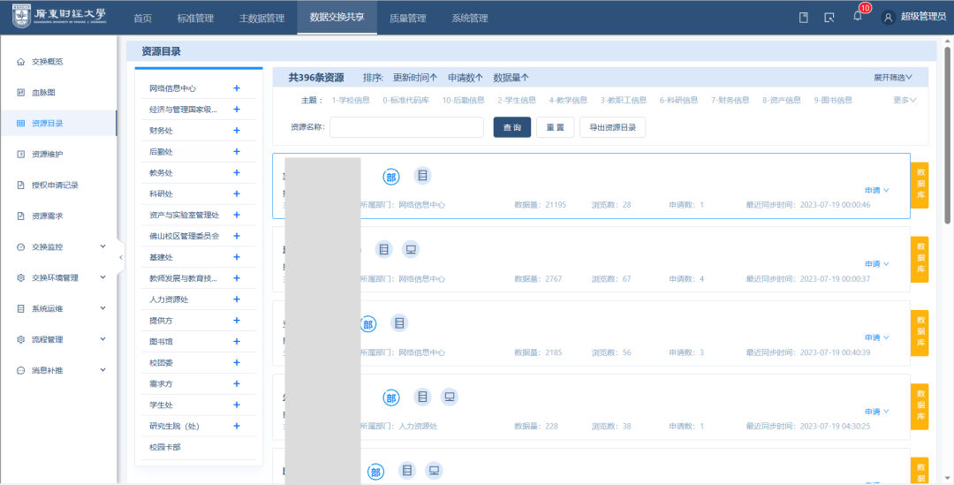954x485 pixels.
Task: Click the 资源名称 search input field
Action: 406,127
